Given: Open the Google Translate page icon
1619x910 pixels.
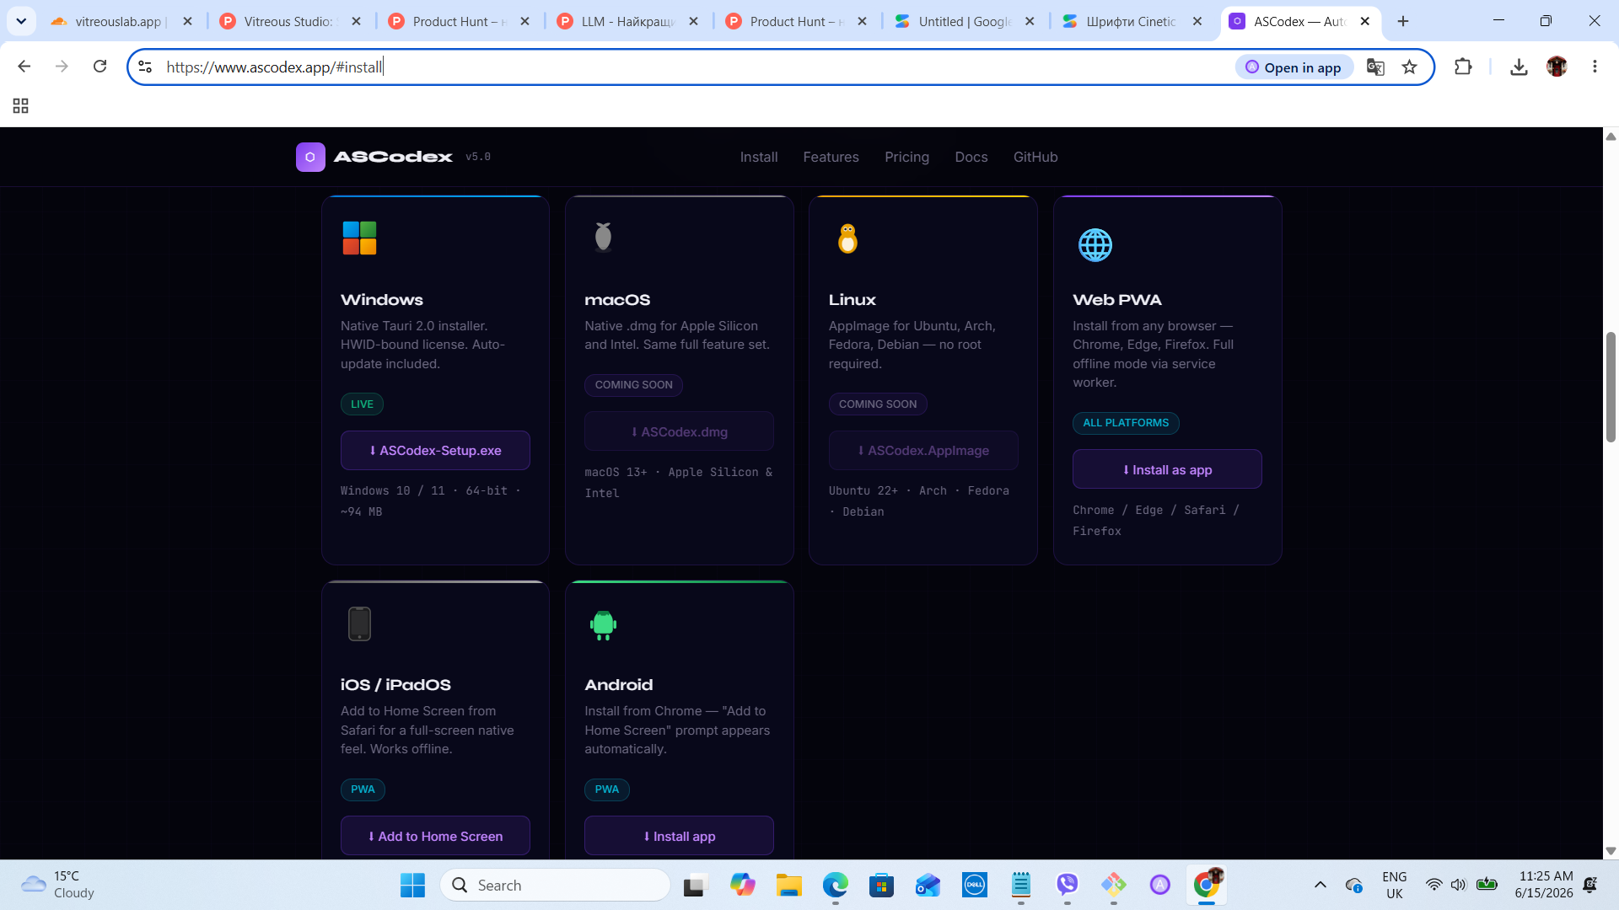Looking at the screenshot, I should (x=1375, y=67).
